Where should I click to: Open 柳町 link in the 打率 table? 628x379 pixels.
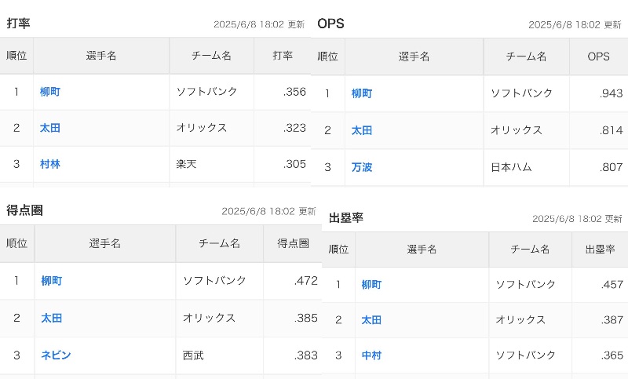tap(50, 92)
